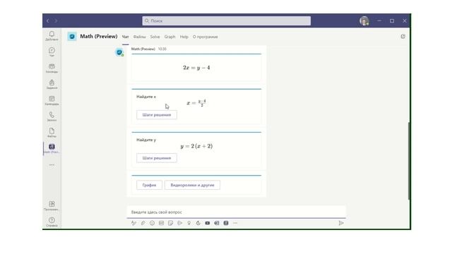
Task: Open the Activity bell in sidebar
Action: pos(52,36)
